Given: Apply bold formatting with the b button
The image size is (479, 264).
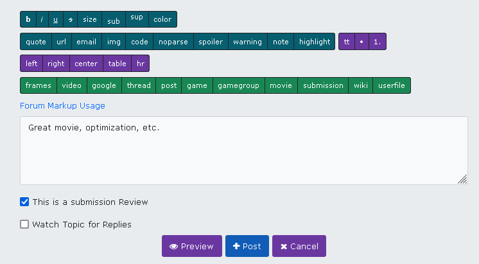Looking at the screenshot, I should (28, 19).
